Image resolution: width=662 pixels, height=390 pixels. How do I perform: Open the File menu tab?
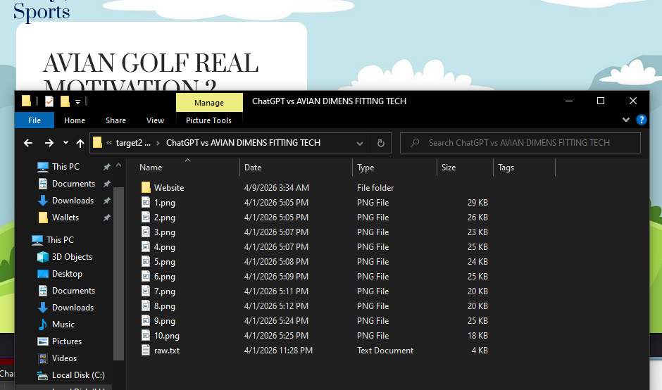coord(35,120)
